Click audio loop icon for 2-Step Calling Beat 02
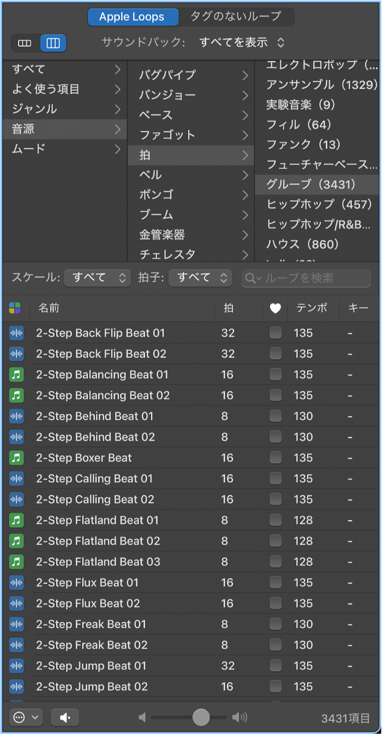 point(16,499)
